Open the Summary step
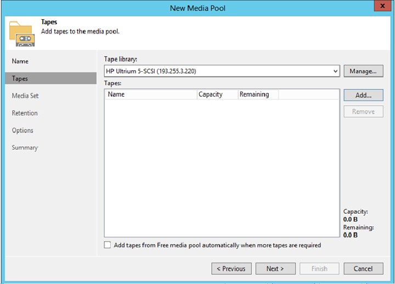Screen dimensions: 395x284 [25, 147]
